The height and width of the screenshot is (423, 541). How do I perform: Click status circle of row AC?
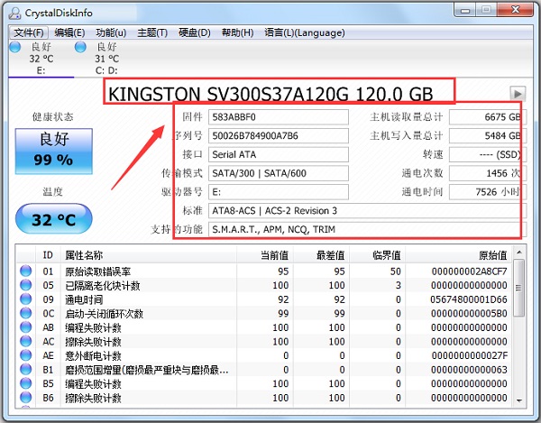click(x=26, y=341)
